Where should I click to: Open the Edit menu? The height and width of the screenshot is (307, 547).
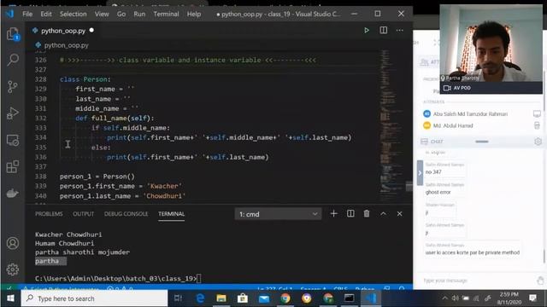coord(45,14)
